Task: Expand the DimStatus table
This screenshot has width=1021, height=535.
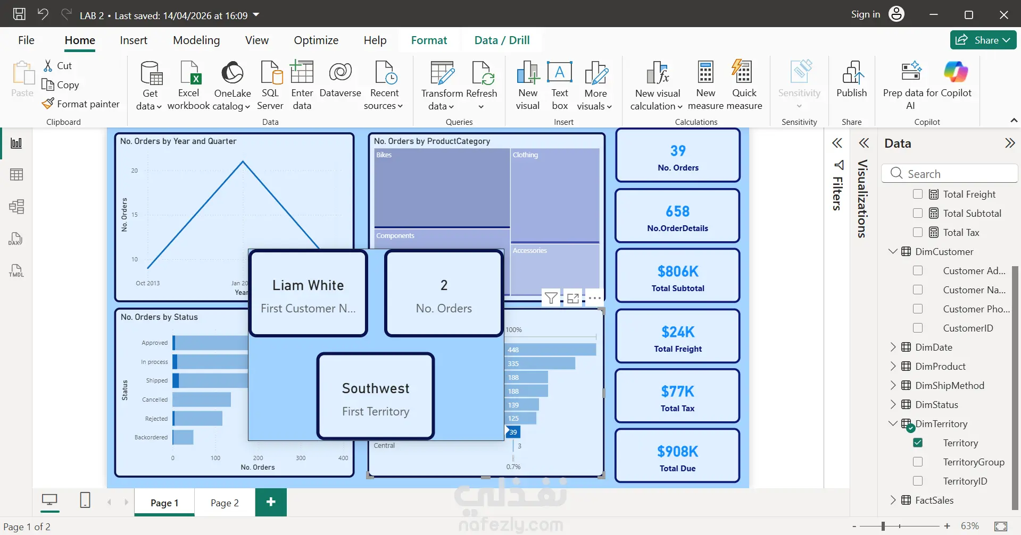Action: coord(893,404)
